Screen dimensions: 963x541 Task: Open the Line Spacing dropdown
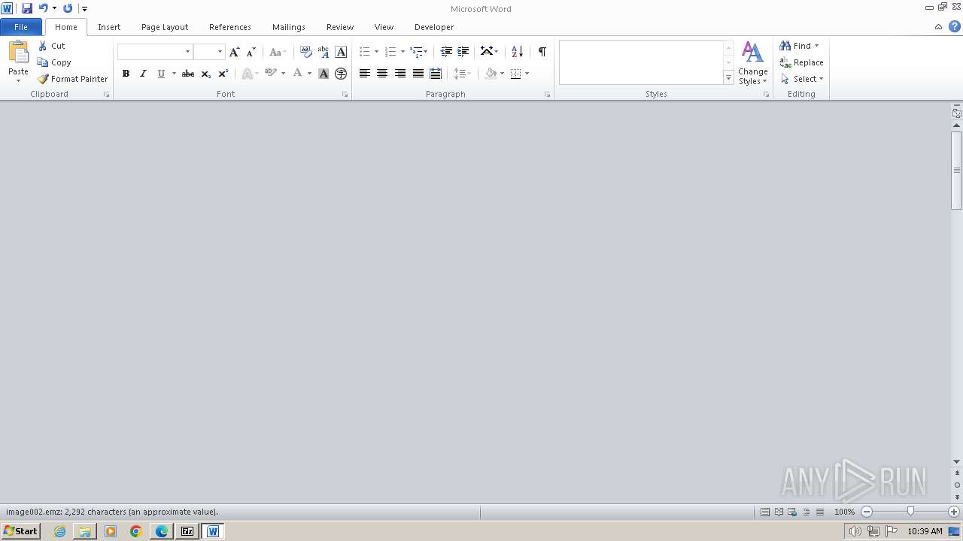(x=462, y=74)
